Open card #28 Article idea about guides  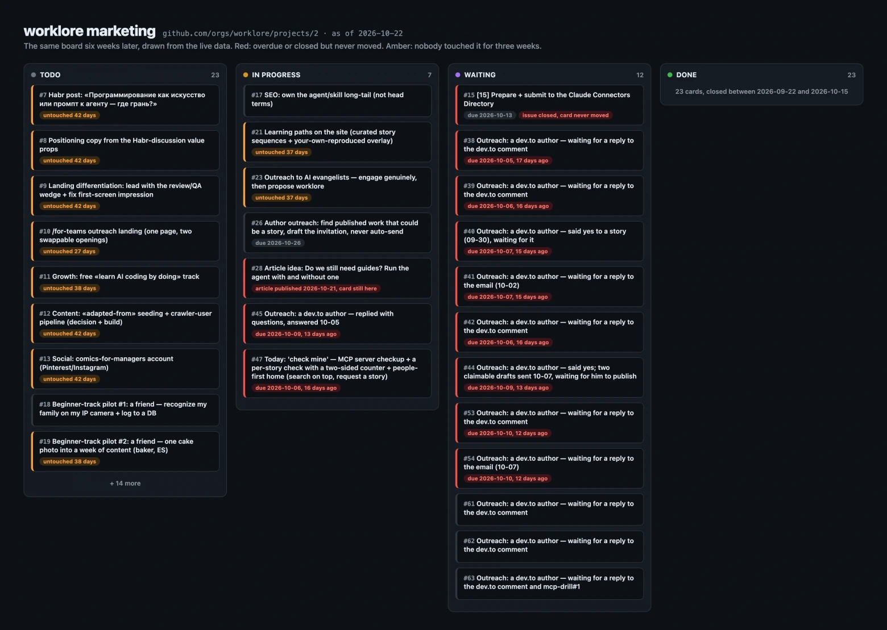[x=337, y=278]
